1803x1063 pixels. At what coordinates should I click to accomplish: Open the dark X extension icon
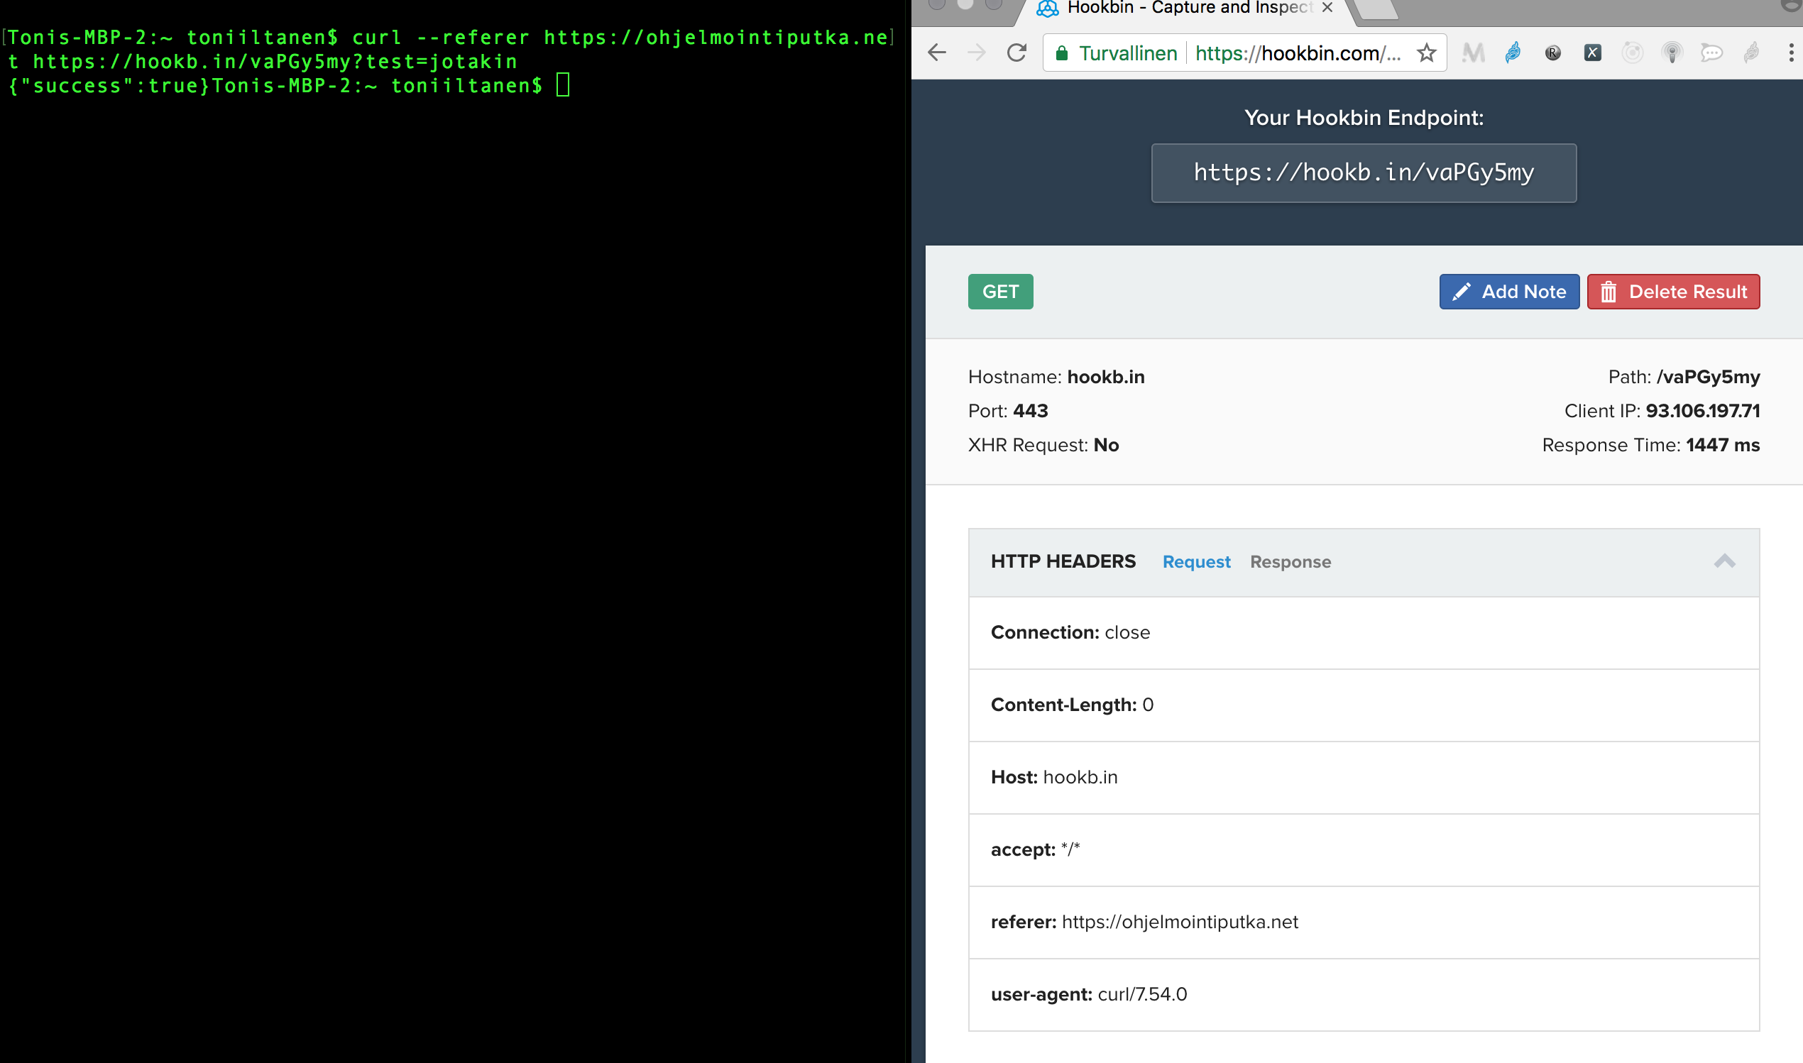pos(1592,53)
